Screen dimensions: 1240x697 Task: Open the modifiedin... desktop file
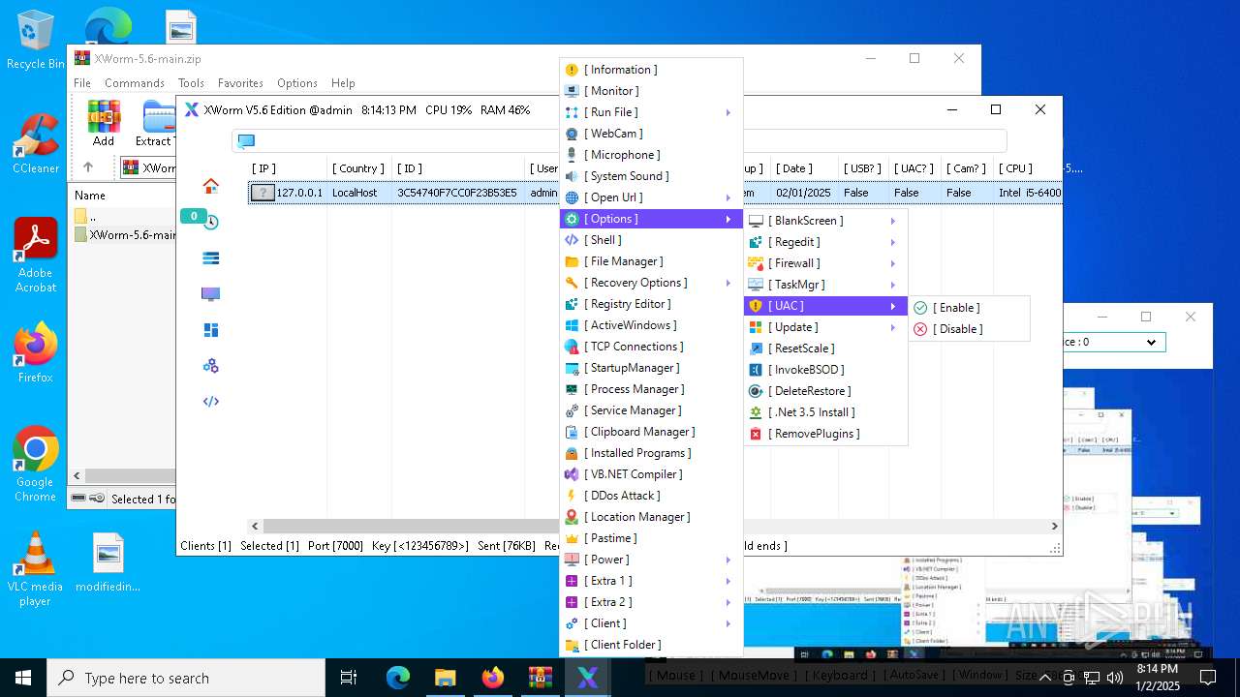[108, 562]
